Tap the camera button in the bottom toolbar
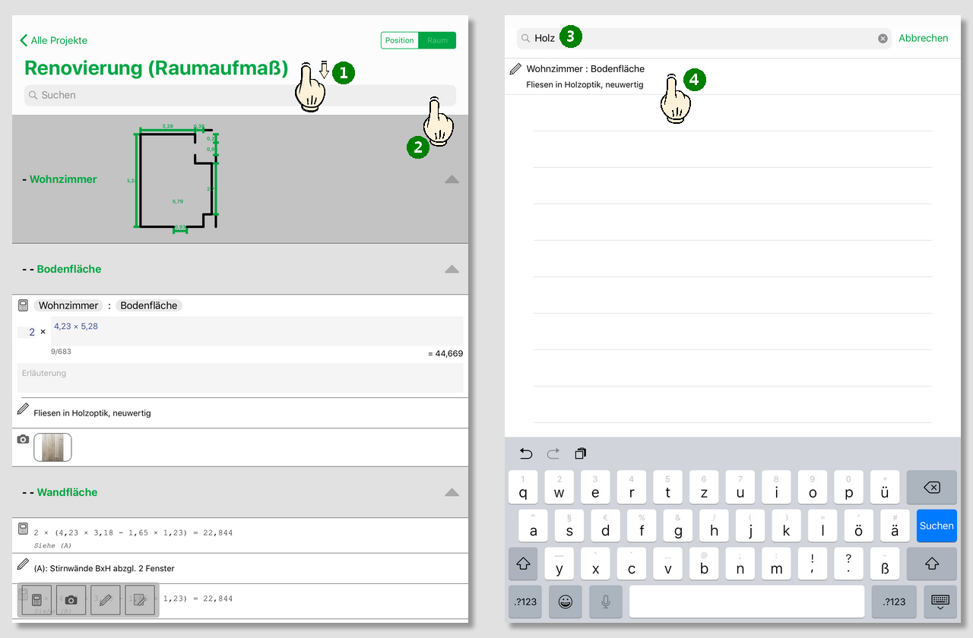Image resolution: width=973 pixels, height=638 pixels. click(x=71, y=600)
